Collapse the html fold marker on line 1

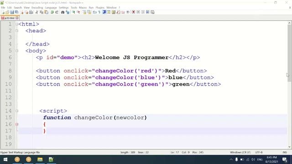coord(17,24)
